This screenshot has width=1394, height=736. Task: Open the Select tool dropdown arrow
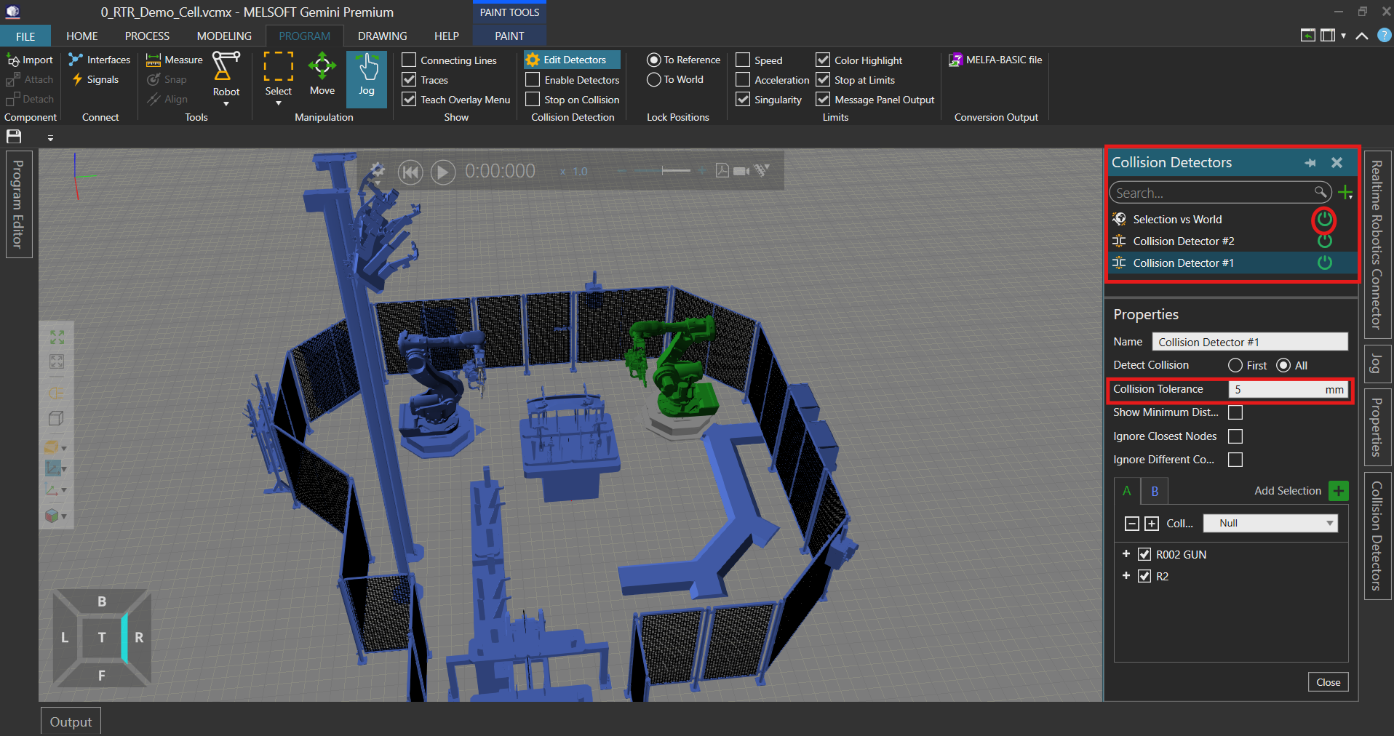pos(279,104)
